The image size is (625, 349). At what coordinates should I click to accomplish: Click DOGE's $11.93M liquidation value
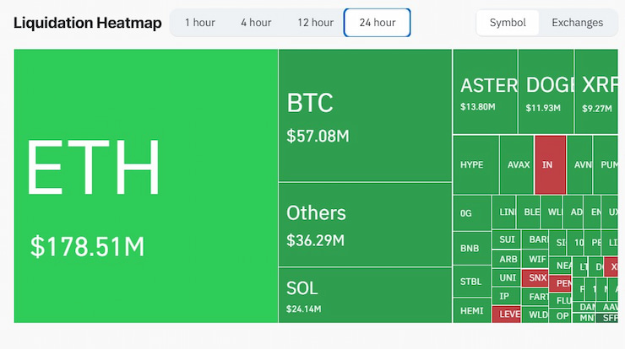coord(543,108)
